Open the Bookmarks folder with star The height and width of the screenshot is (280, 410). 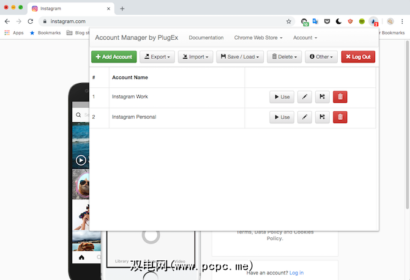[x=45, y=32]
